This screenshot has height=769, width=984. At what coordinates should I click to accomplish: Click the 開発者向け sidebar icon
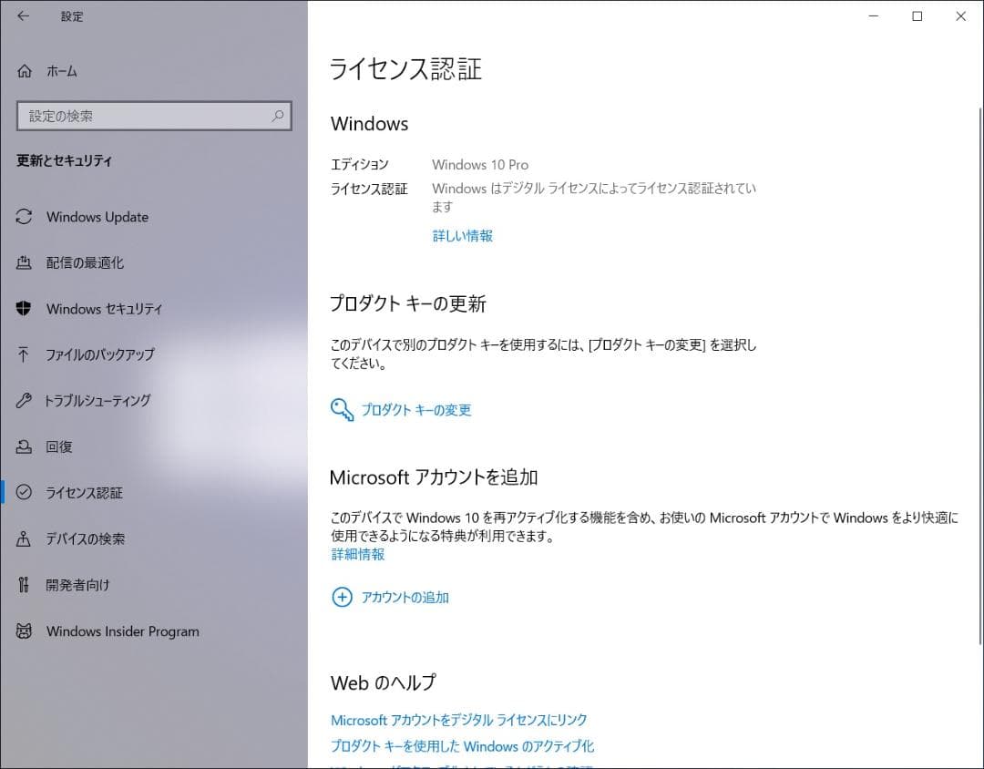[x=24, y=585]
